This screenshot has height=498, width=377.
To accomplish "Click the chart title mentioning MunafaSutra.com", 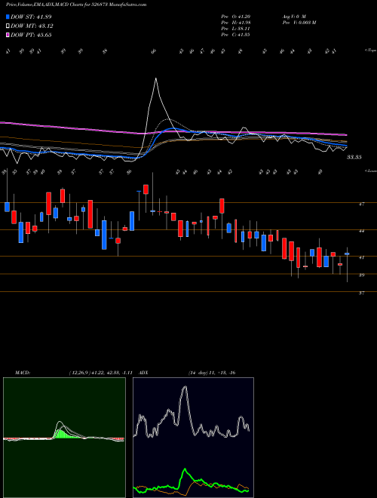I will pos(76,5).
